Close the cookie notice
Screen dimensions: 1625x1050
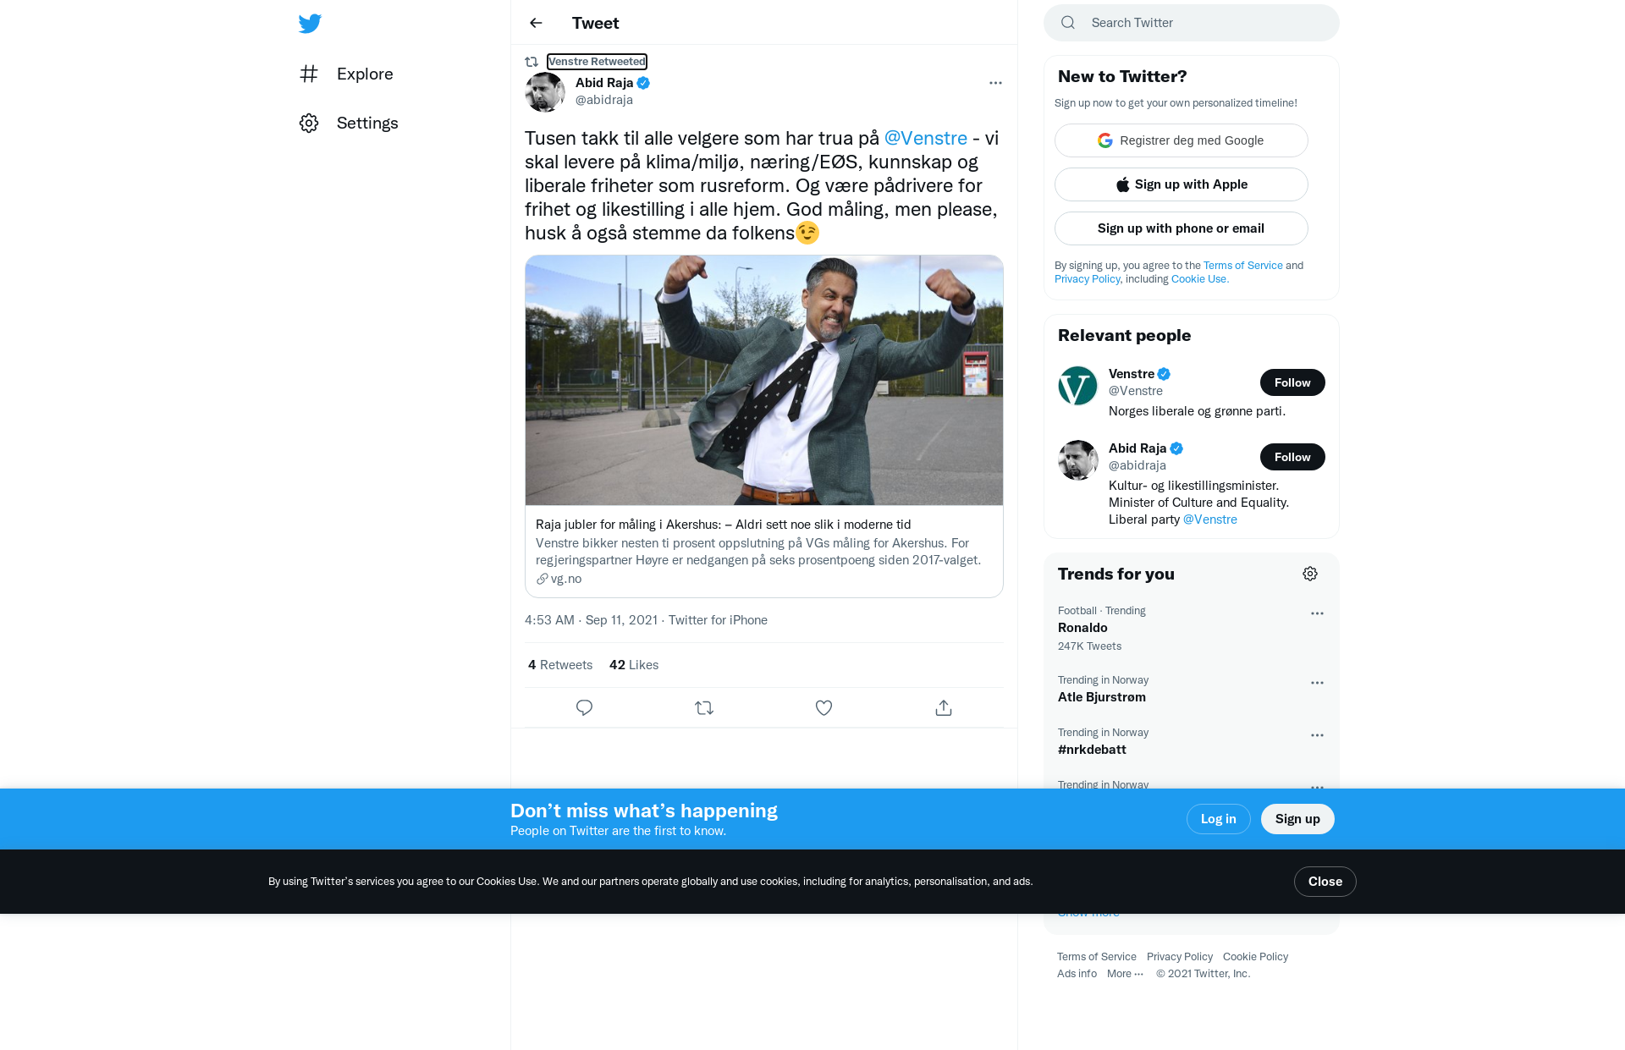pos(1325,882)
